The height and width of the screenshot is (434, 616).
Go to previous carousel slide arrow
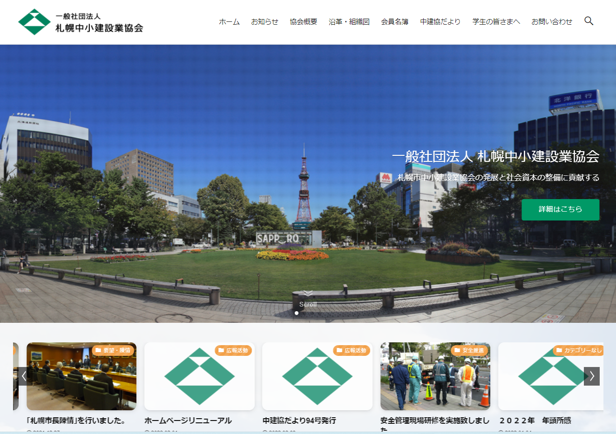coord(24,376)
